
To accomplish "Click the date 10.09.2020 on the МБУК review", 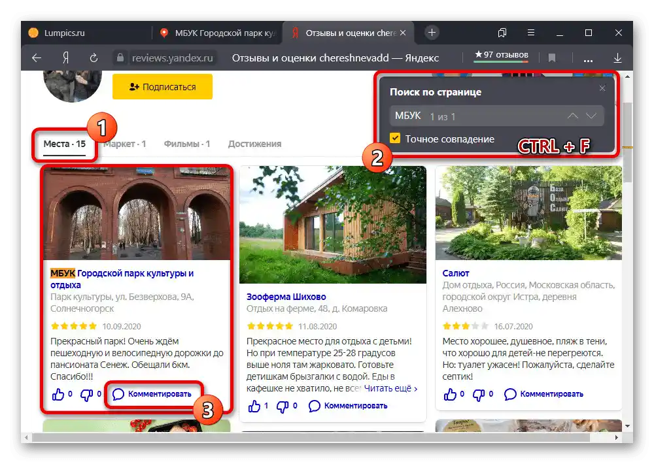I will (x=122, y=326).
